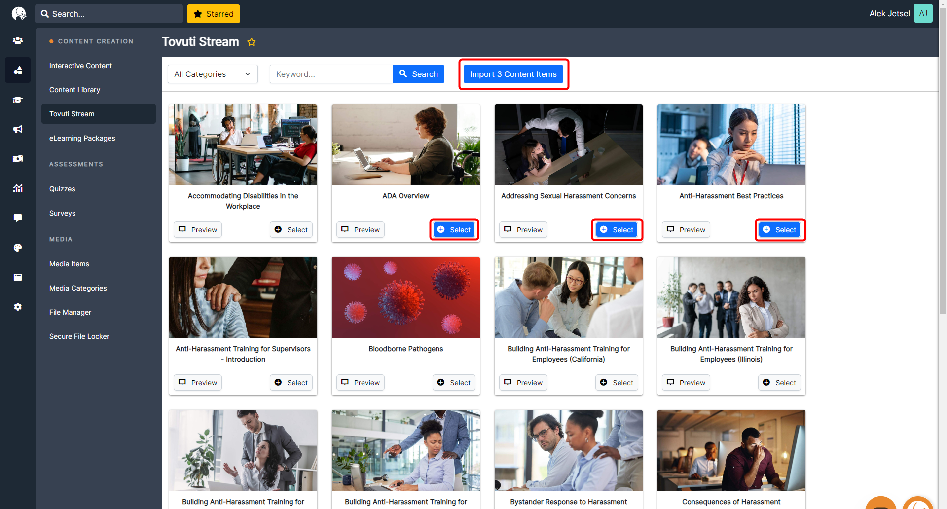The image size is (947, 509).
Task: Open the palette Design sidebar icon
Action: [18, 248]
